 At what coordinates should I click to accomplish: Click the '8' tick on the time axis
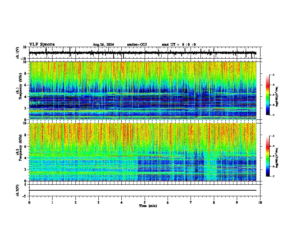coord(214,203)
